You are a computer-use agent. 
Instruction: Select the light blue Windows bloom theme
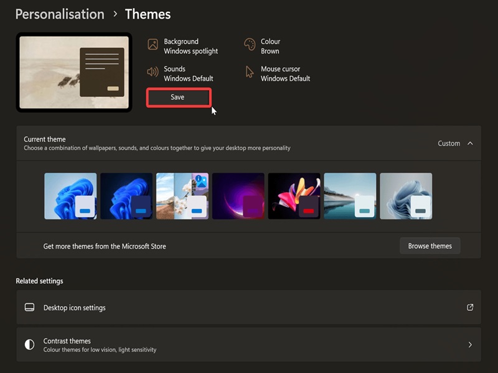click(x=70, y=196)
